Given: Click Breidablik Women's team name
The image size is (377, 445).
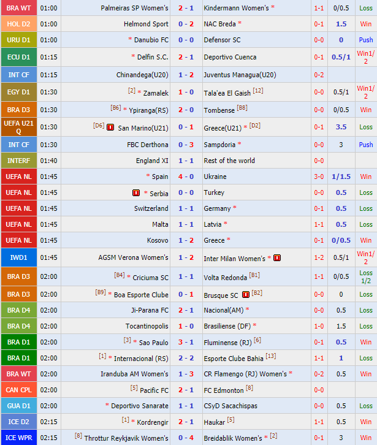Looking at the screenshot, I should click(x=233, y=438).
